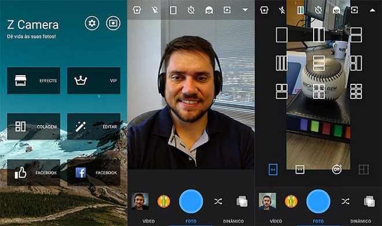Toggle beauty face mode on baseball screen
The height and width of the screenshot is (226, 382).
[336, 10]
